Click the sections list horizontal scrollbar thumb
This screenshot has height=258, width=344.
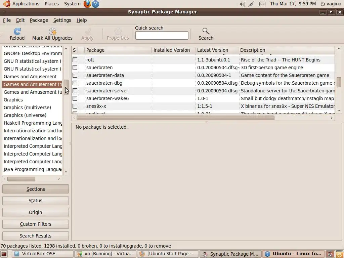pyautogui.click(x=21, y=179)
